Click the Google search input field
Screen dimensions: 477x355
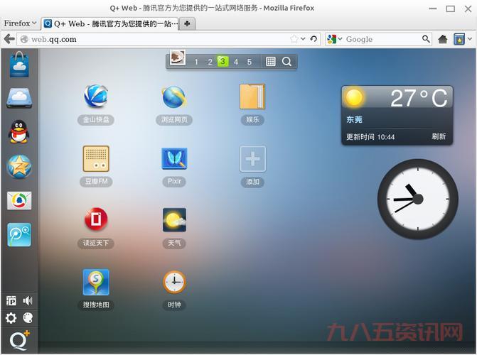pyautogui.click(x=382, y=39)
